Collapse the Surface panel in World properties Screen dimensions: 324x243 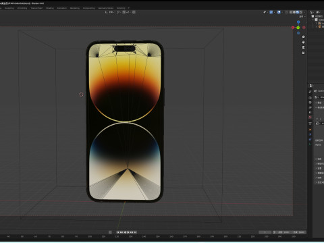pos(319,107)
